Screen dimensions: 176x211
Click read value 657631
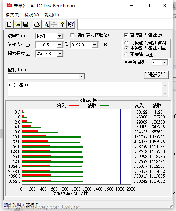point(158,132)
